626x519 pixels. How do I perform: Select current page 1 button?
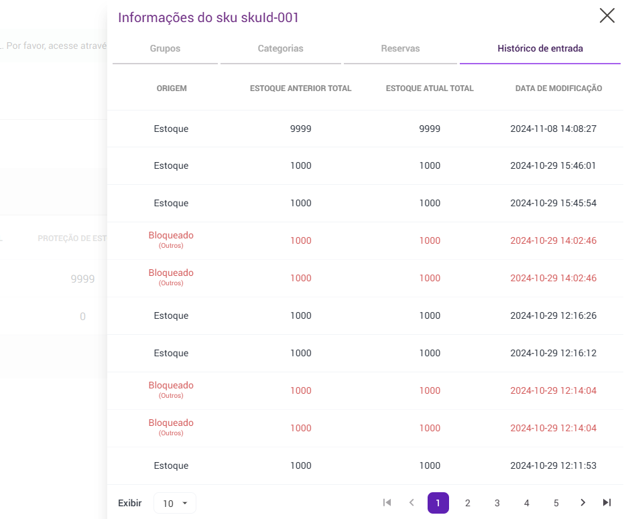pyautogui.click(x=438, y=503)
